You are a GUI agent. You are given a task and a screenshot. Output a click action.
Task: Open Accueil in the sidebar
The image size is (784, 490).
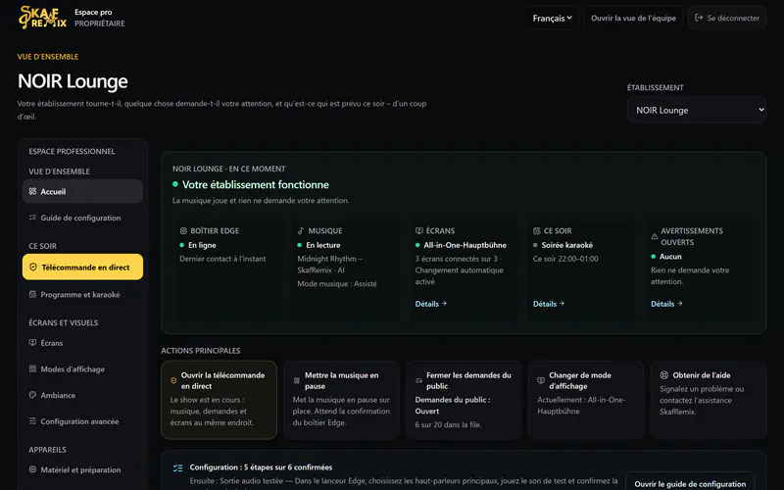(x=82, y=191)
